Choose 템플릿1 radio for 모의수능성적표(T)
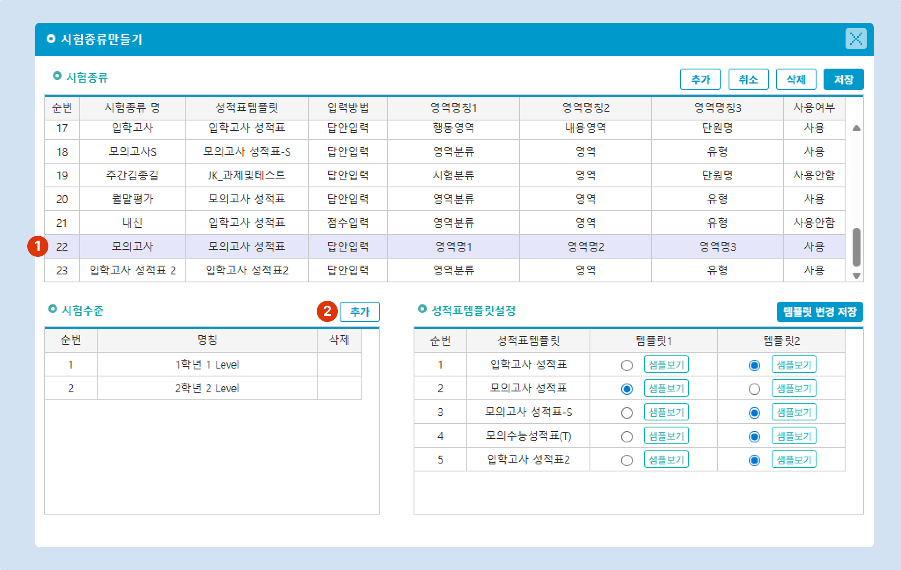 [626, 437]
